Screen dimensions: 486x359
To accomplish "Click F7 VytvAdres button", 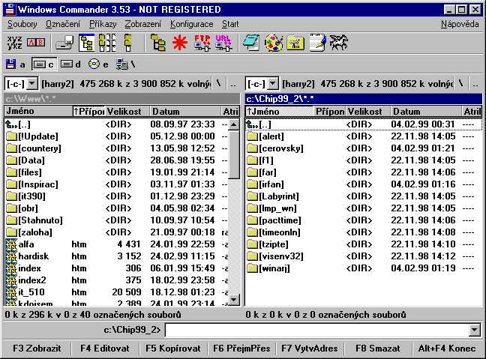I will [x=309, y=349].
